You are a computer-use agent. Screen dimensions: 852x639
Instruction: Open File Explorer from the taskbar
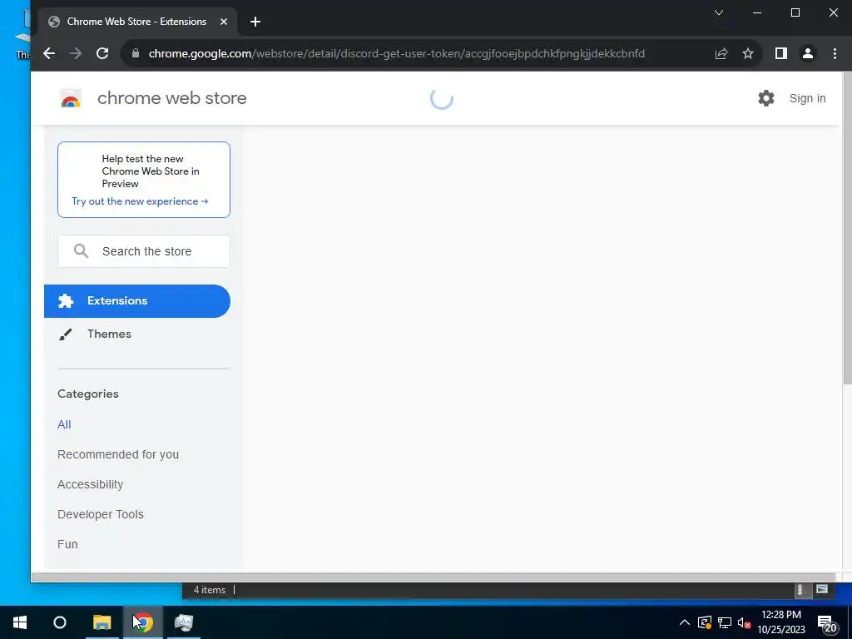(102, 622)
